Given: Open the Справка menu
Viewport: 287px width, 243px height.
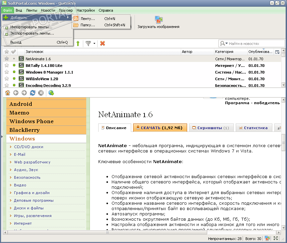Looking at the screenshot, I should [106, 10].
